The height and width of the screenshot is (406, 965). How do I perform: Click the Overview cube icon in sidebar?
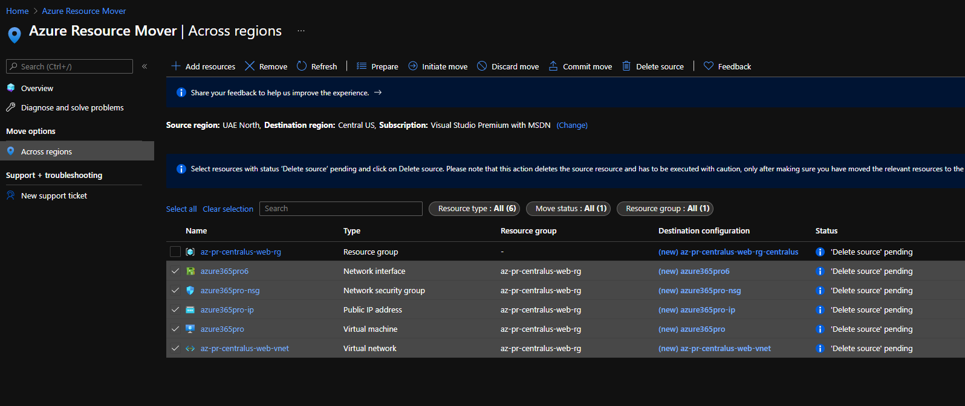click(x=11, y=87)
